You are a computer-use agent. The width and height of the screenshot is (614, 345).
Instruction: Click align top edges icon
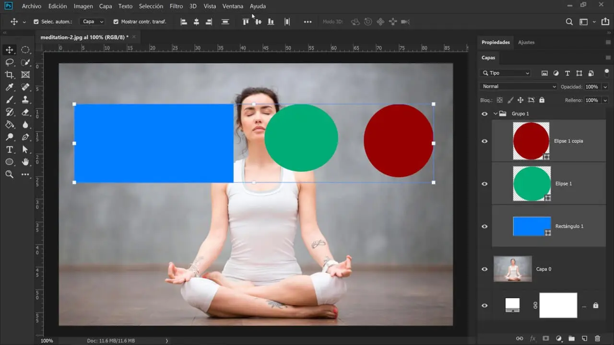246,22
